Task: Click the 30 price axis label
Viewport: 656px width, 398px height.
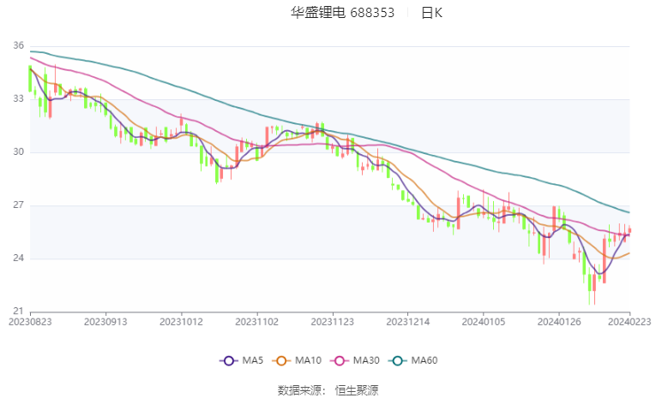Action: [x=18, y=152]
